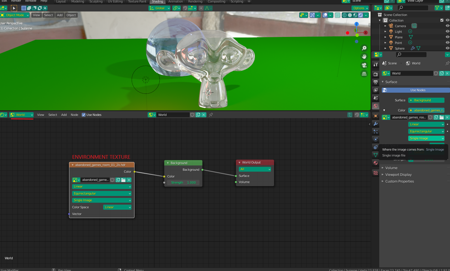
Task: Open Global transform orientation dropdown
Action: coord(159,8)
